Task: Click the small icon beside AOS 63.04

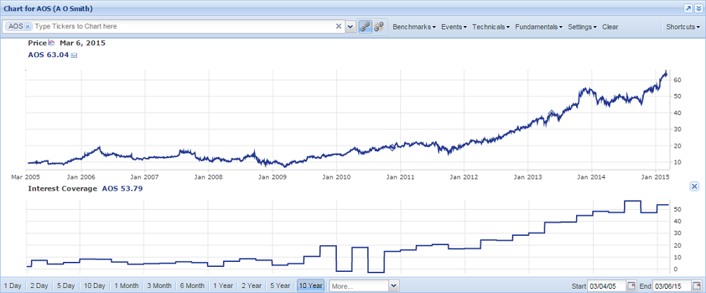Action: 74,55
